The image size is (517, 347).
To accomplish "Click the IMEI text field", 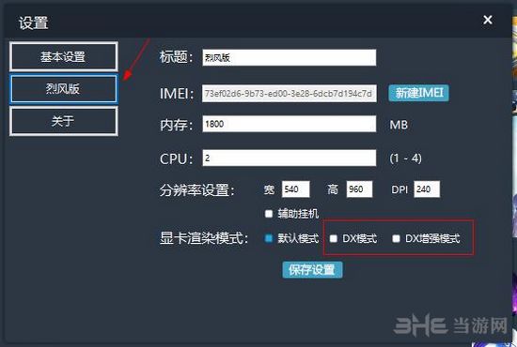I will [x=290, y=94].
